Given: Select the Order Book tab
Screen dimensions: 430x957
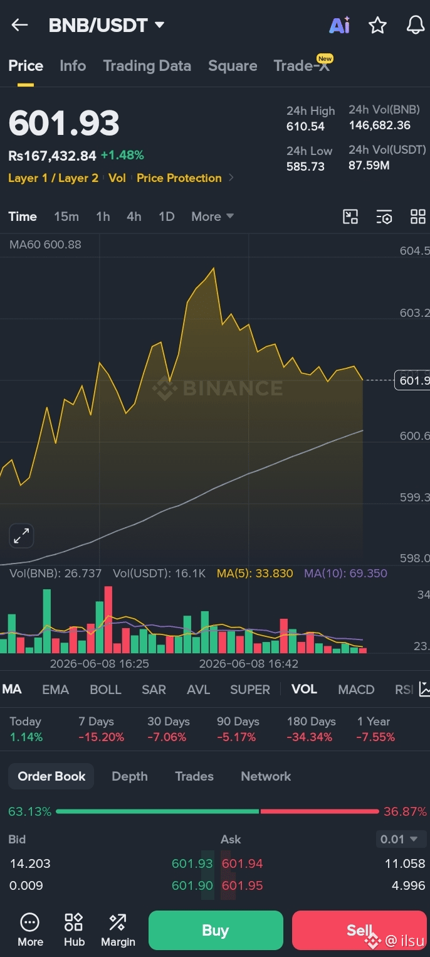Looking at the screenshot, I should (51, 776).
